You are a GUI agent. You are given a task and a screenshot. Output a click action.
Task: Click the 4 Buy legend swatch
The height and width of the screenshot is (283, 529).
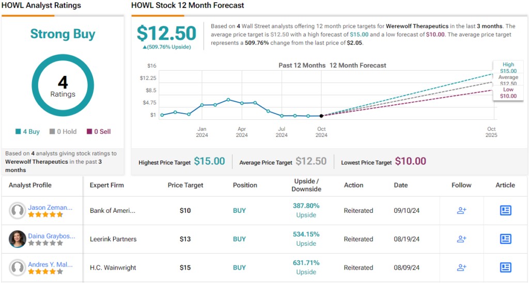coord(18,132)
